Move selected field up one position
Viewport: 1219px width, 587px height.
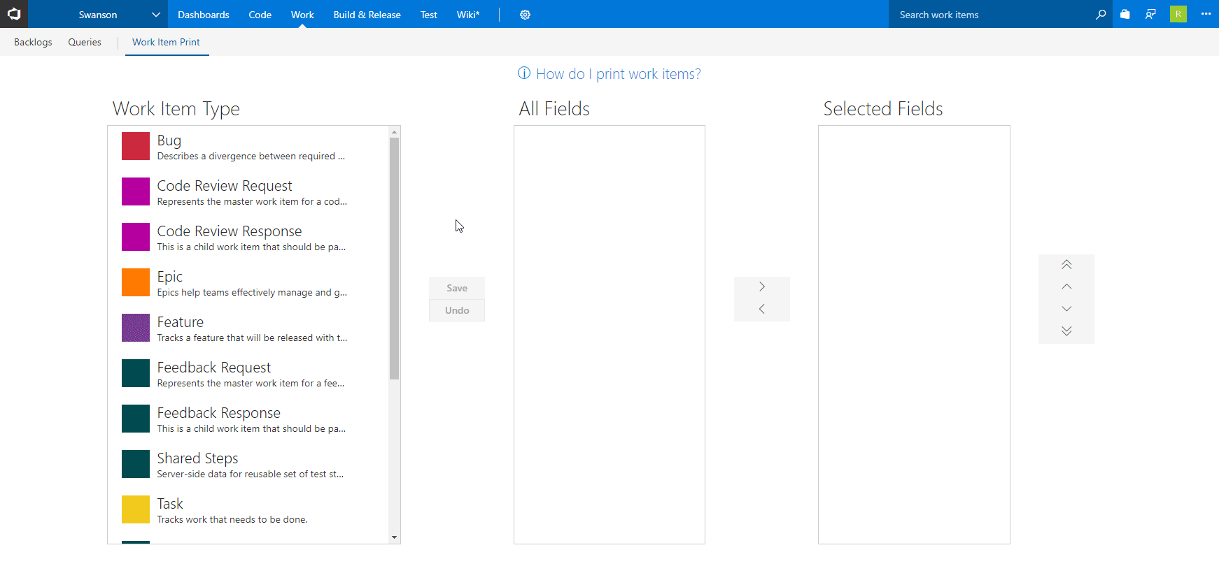(x=1066, y=287)
